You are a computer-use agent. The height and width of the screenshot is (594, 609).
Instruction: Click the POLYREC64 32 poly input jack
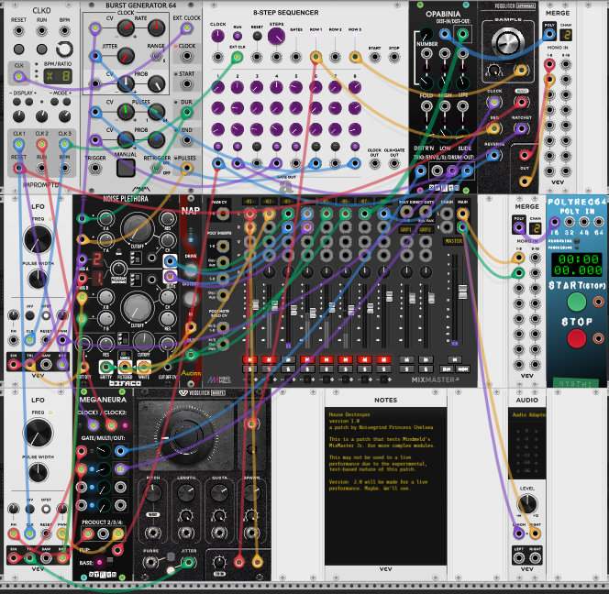569,222
